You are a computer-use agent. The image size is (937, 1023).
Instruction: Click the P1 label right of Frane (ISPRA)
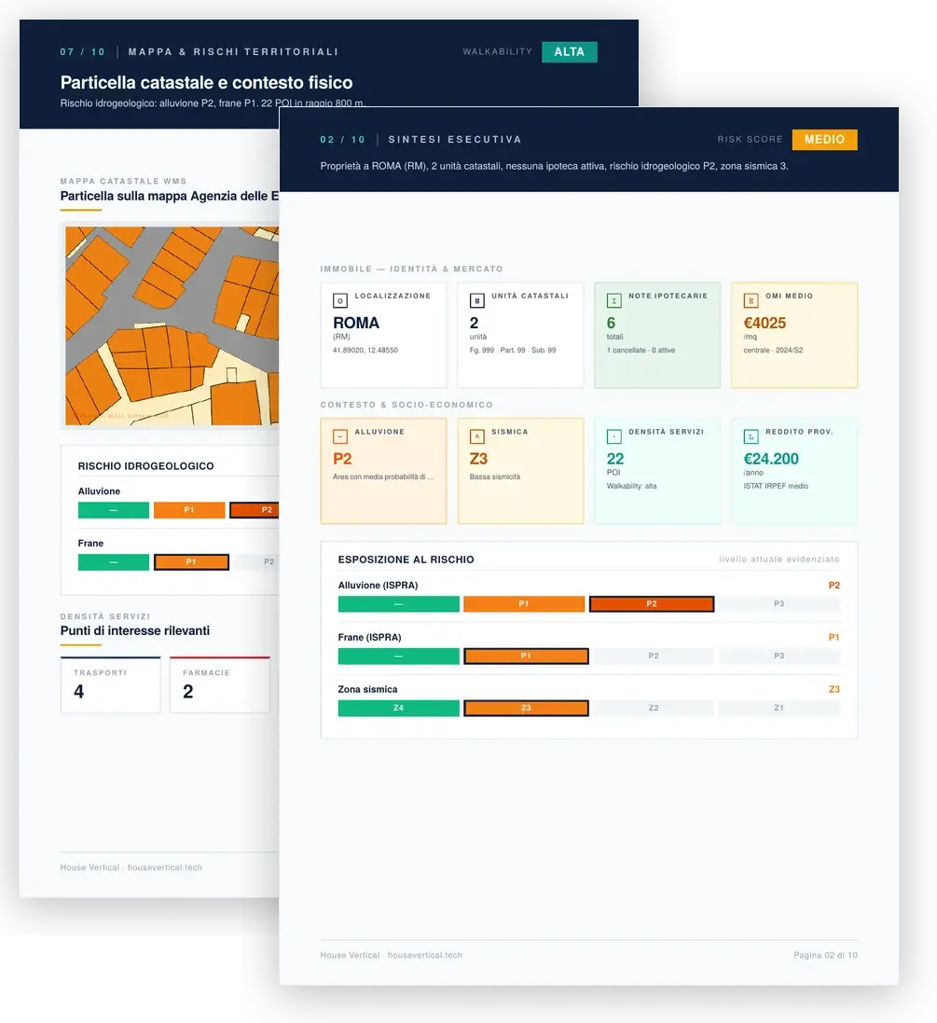[834, 638]
